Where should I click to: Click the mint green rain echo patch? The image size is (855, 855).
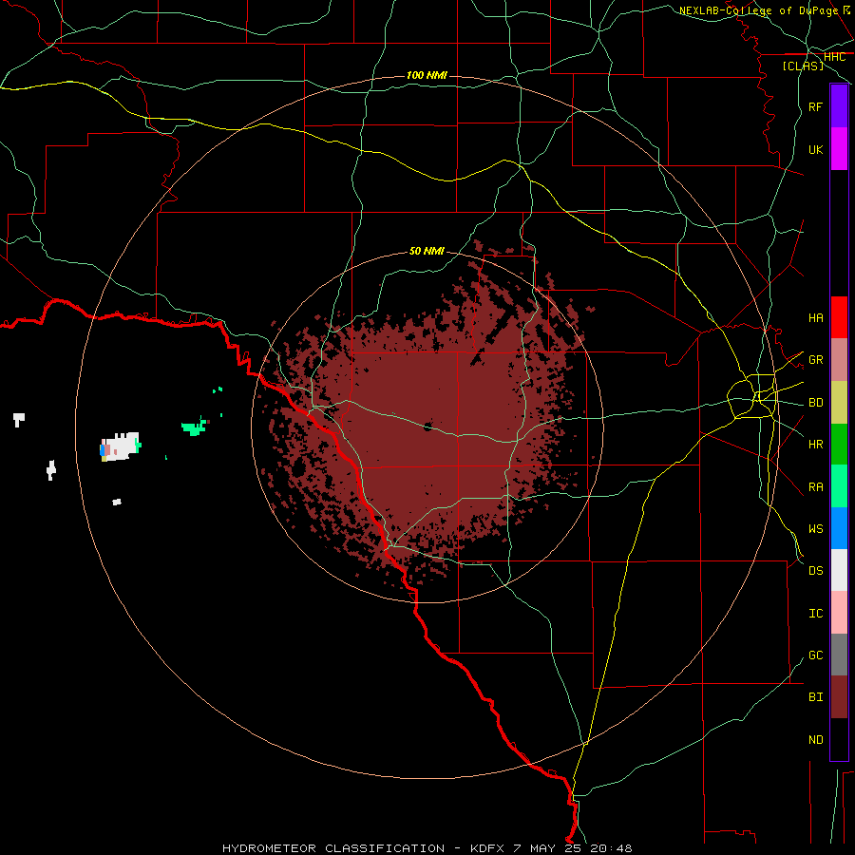[x=194, y=427]
